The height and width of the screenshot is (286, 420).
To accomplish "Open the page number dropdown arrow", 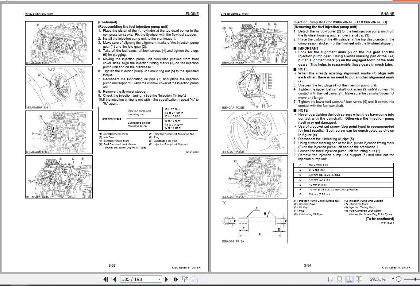I will (x=159, y=279).
